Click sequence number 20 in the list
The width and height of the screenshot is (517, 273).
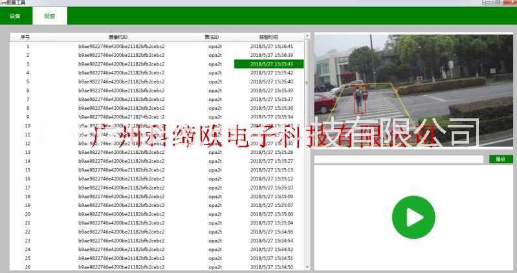[28, 214]
